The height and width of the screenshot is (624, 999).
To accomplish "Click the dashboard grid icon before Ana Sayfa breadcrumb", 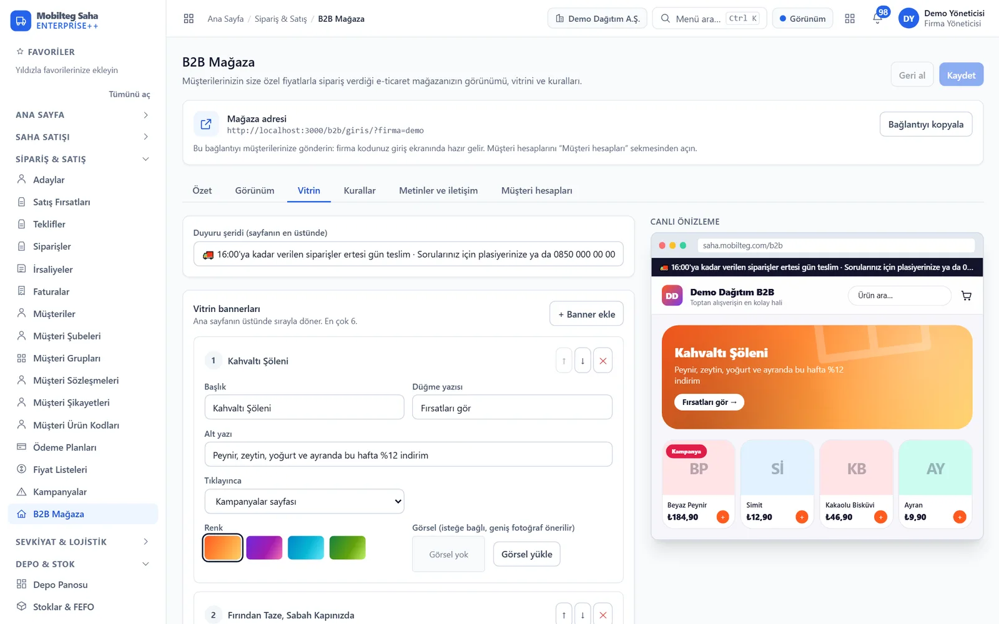I will click(x=189, y=19).
